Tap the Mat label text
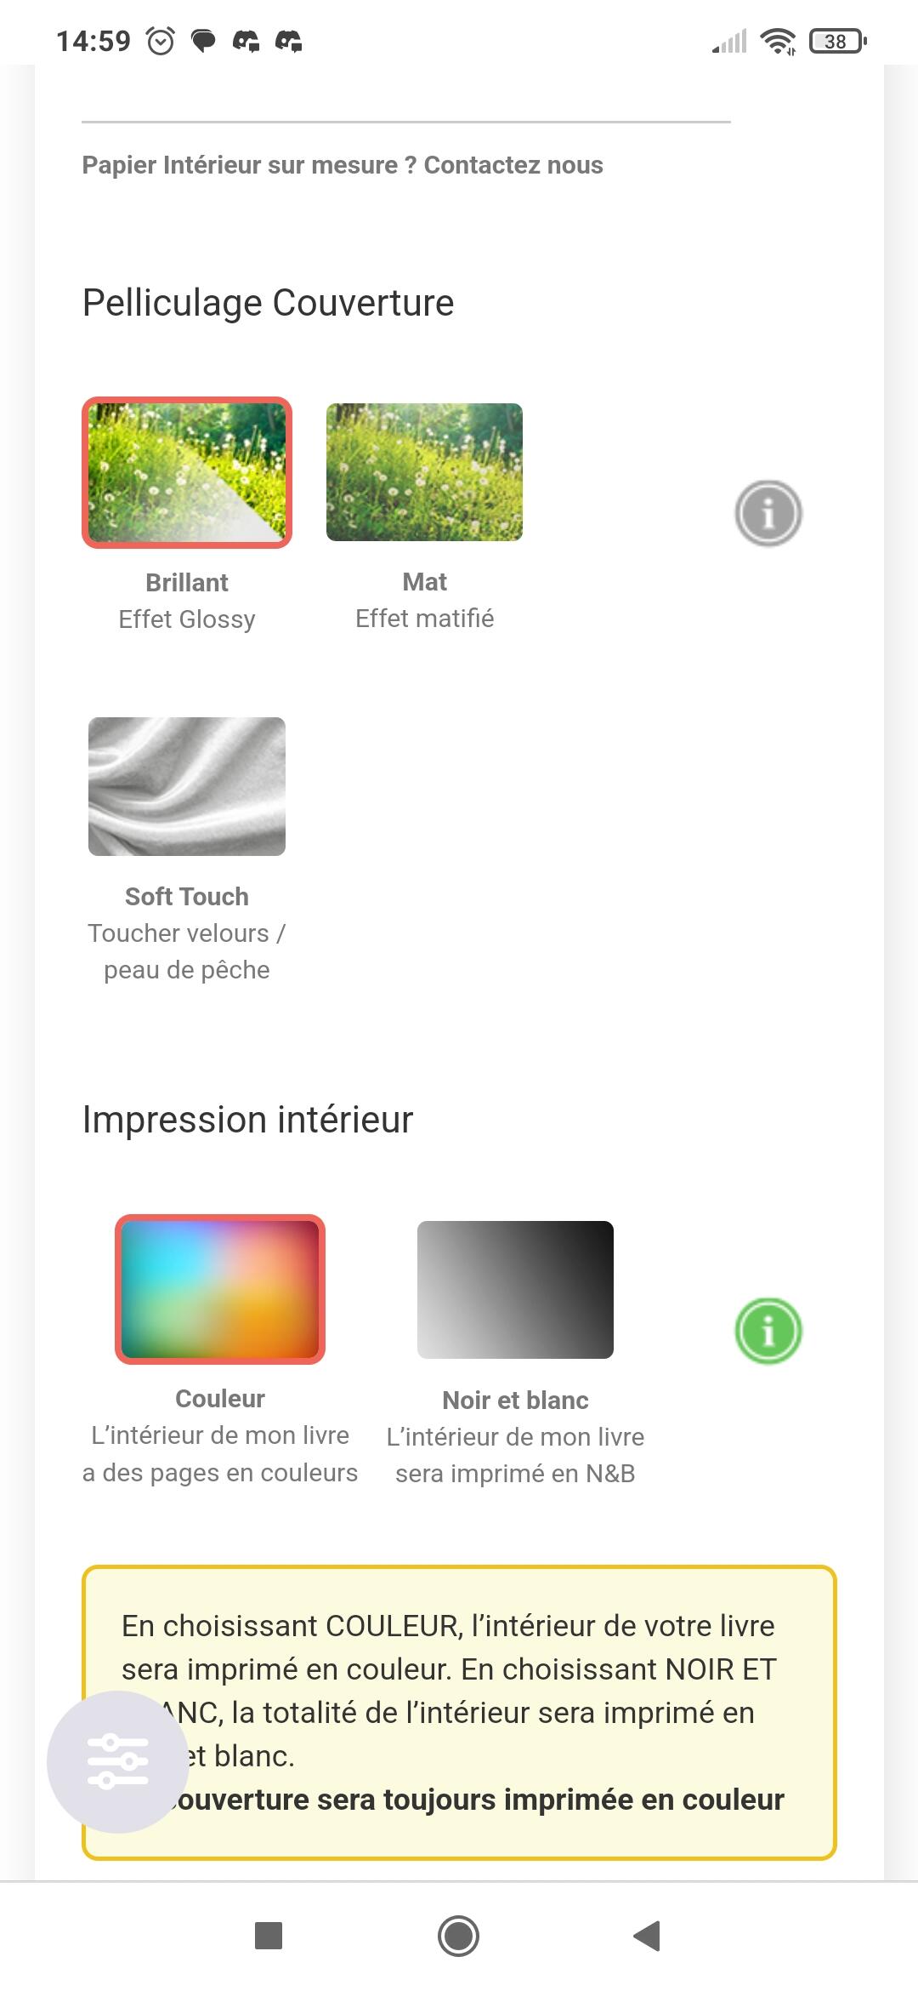Image resolution: width=918 pixels, height=1991 pixels. pos(424,582)
